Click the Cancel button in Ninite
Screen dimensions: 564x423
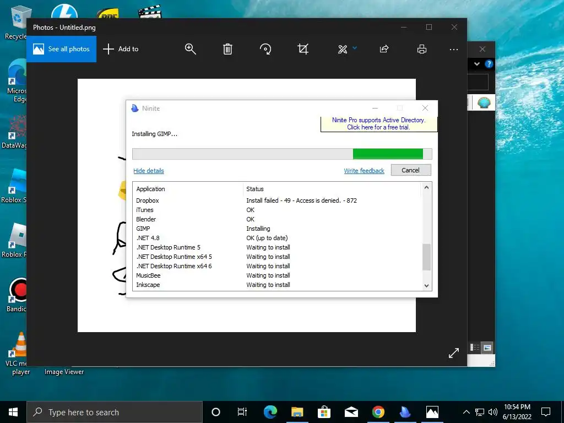[411, 170]
